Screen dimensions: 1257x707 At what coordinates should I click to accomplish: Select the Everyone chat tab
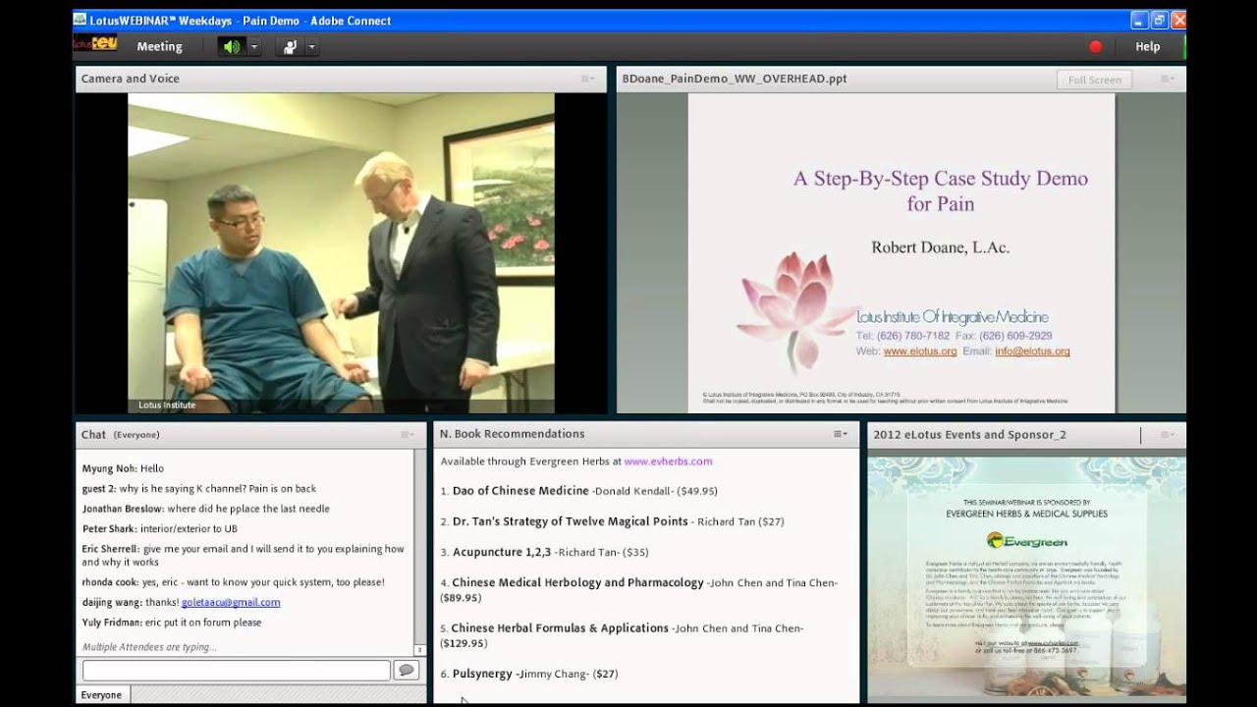101,694
